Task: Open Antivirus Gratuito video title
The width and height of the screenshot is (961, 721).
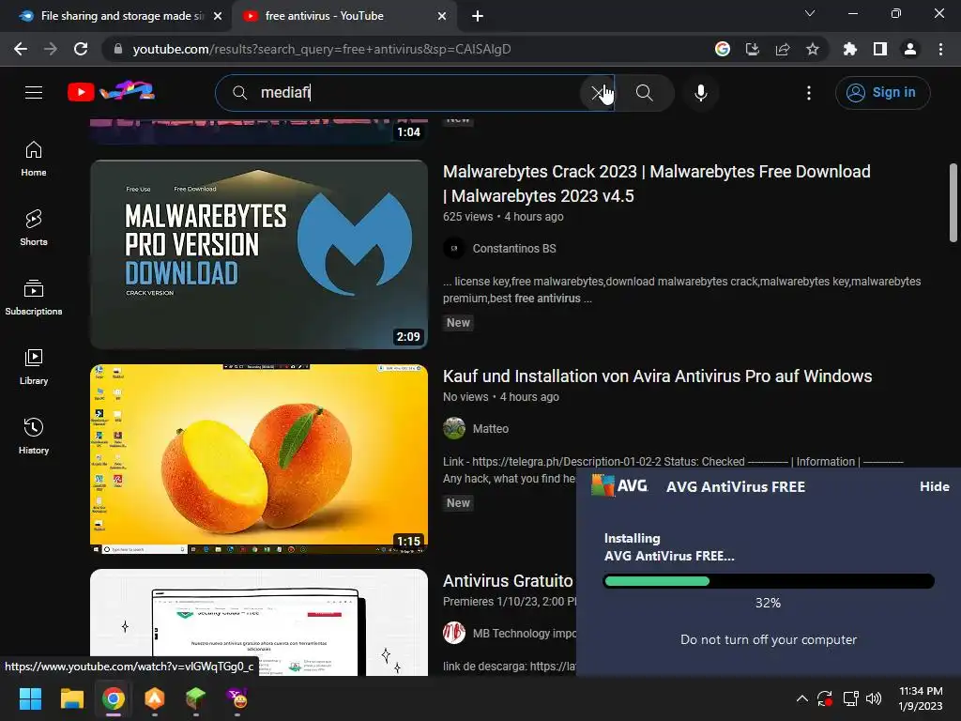Action: [x=508, y=580]
